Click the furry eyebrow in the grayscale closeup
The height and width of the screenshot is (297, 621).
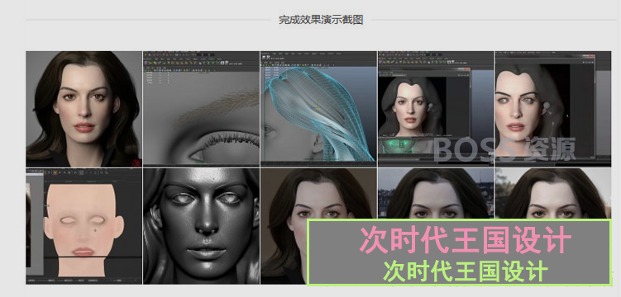point(217,106)
